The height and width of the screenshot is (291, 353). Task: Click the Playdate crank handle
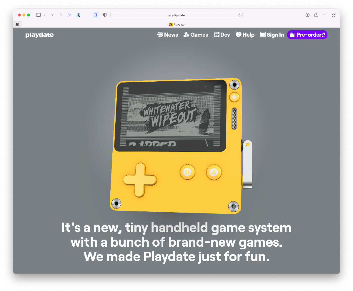pos(247,164)
